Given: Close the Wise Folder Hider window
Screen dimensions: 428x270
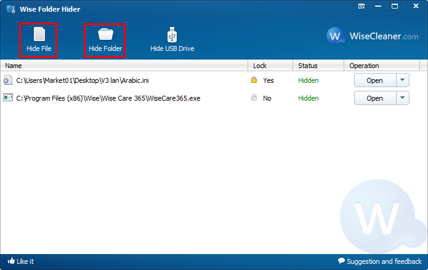Looking at the screenshot, I should point(416,6).
